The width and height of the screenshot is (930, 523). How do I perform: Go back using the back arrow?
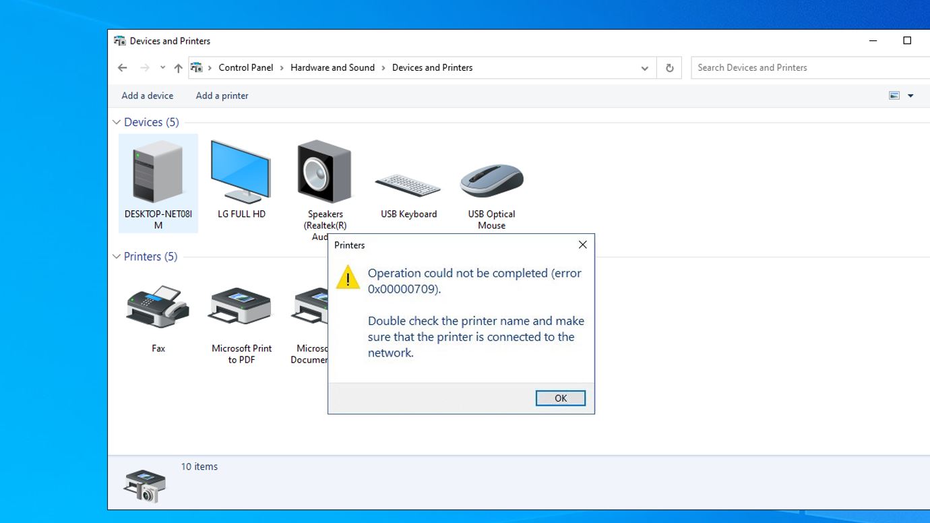pyautogui.click(x=122, y=68)
